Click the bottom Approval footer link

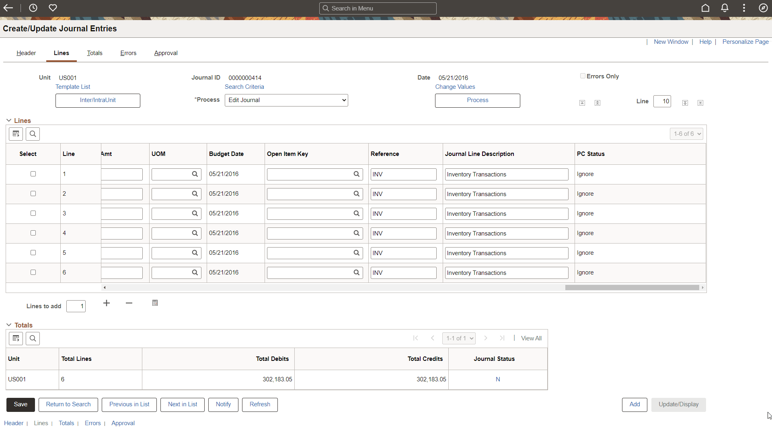(123, 423)
